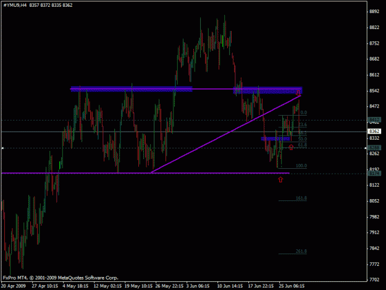Click the 8682 price axis label

pos(374,59)
